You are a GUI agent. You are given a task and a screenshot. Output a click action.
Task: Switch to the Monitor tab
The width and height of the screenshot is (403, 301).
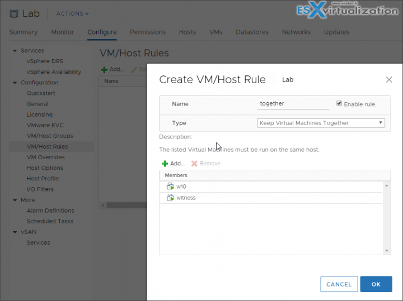63,32
